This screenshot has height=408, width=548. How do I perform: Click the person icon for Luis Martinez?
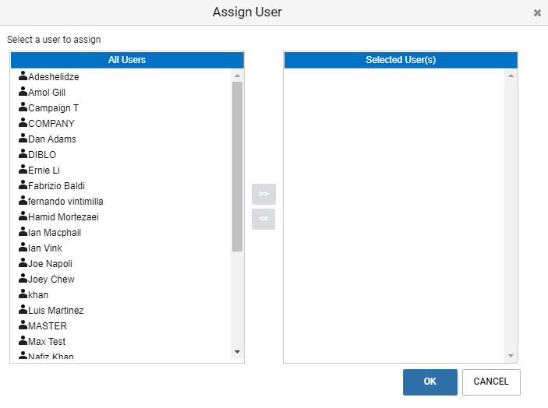click(23, 309)
